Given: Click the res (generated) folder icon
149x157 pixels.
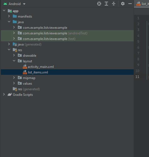Looking at the screenshot, I should [15, 89].
